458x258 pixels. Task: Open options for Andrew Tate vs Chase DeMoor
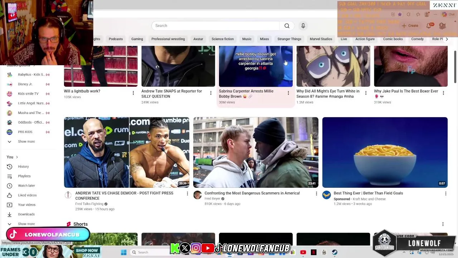(x=187, y=193)
